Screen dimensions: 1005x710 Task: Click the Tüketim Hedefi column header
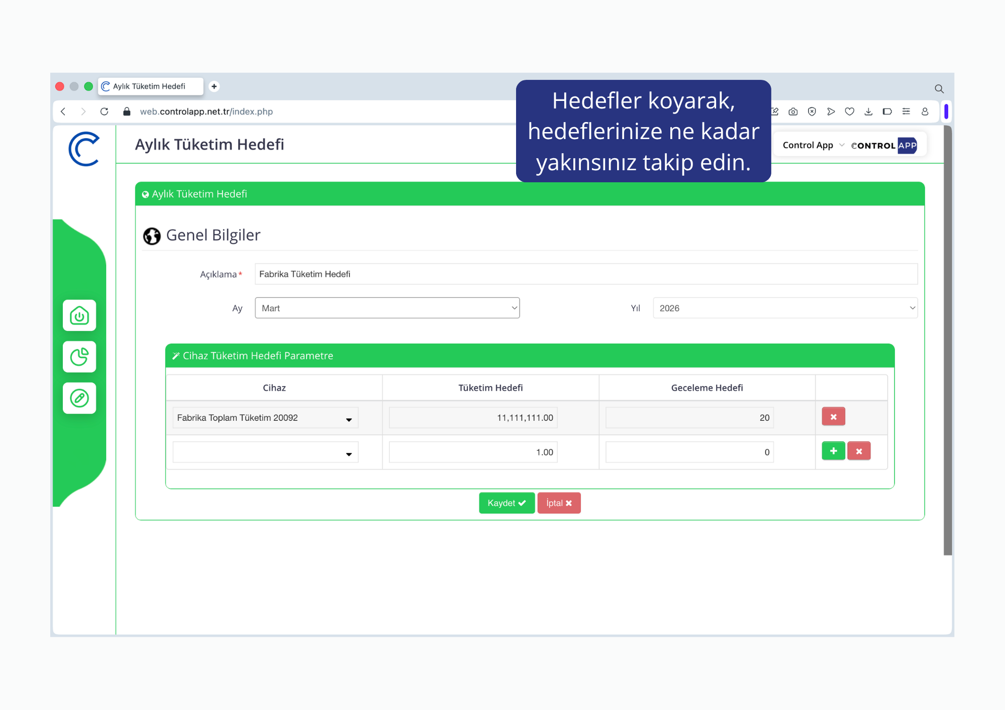(x=490, y=388)
